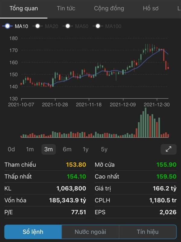181x242 pixels.
Task: Enable the MA20 moving average
Action: 45,26
